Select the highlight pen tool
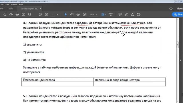 click(126, 15)
